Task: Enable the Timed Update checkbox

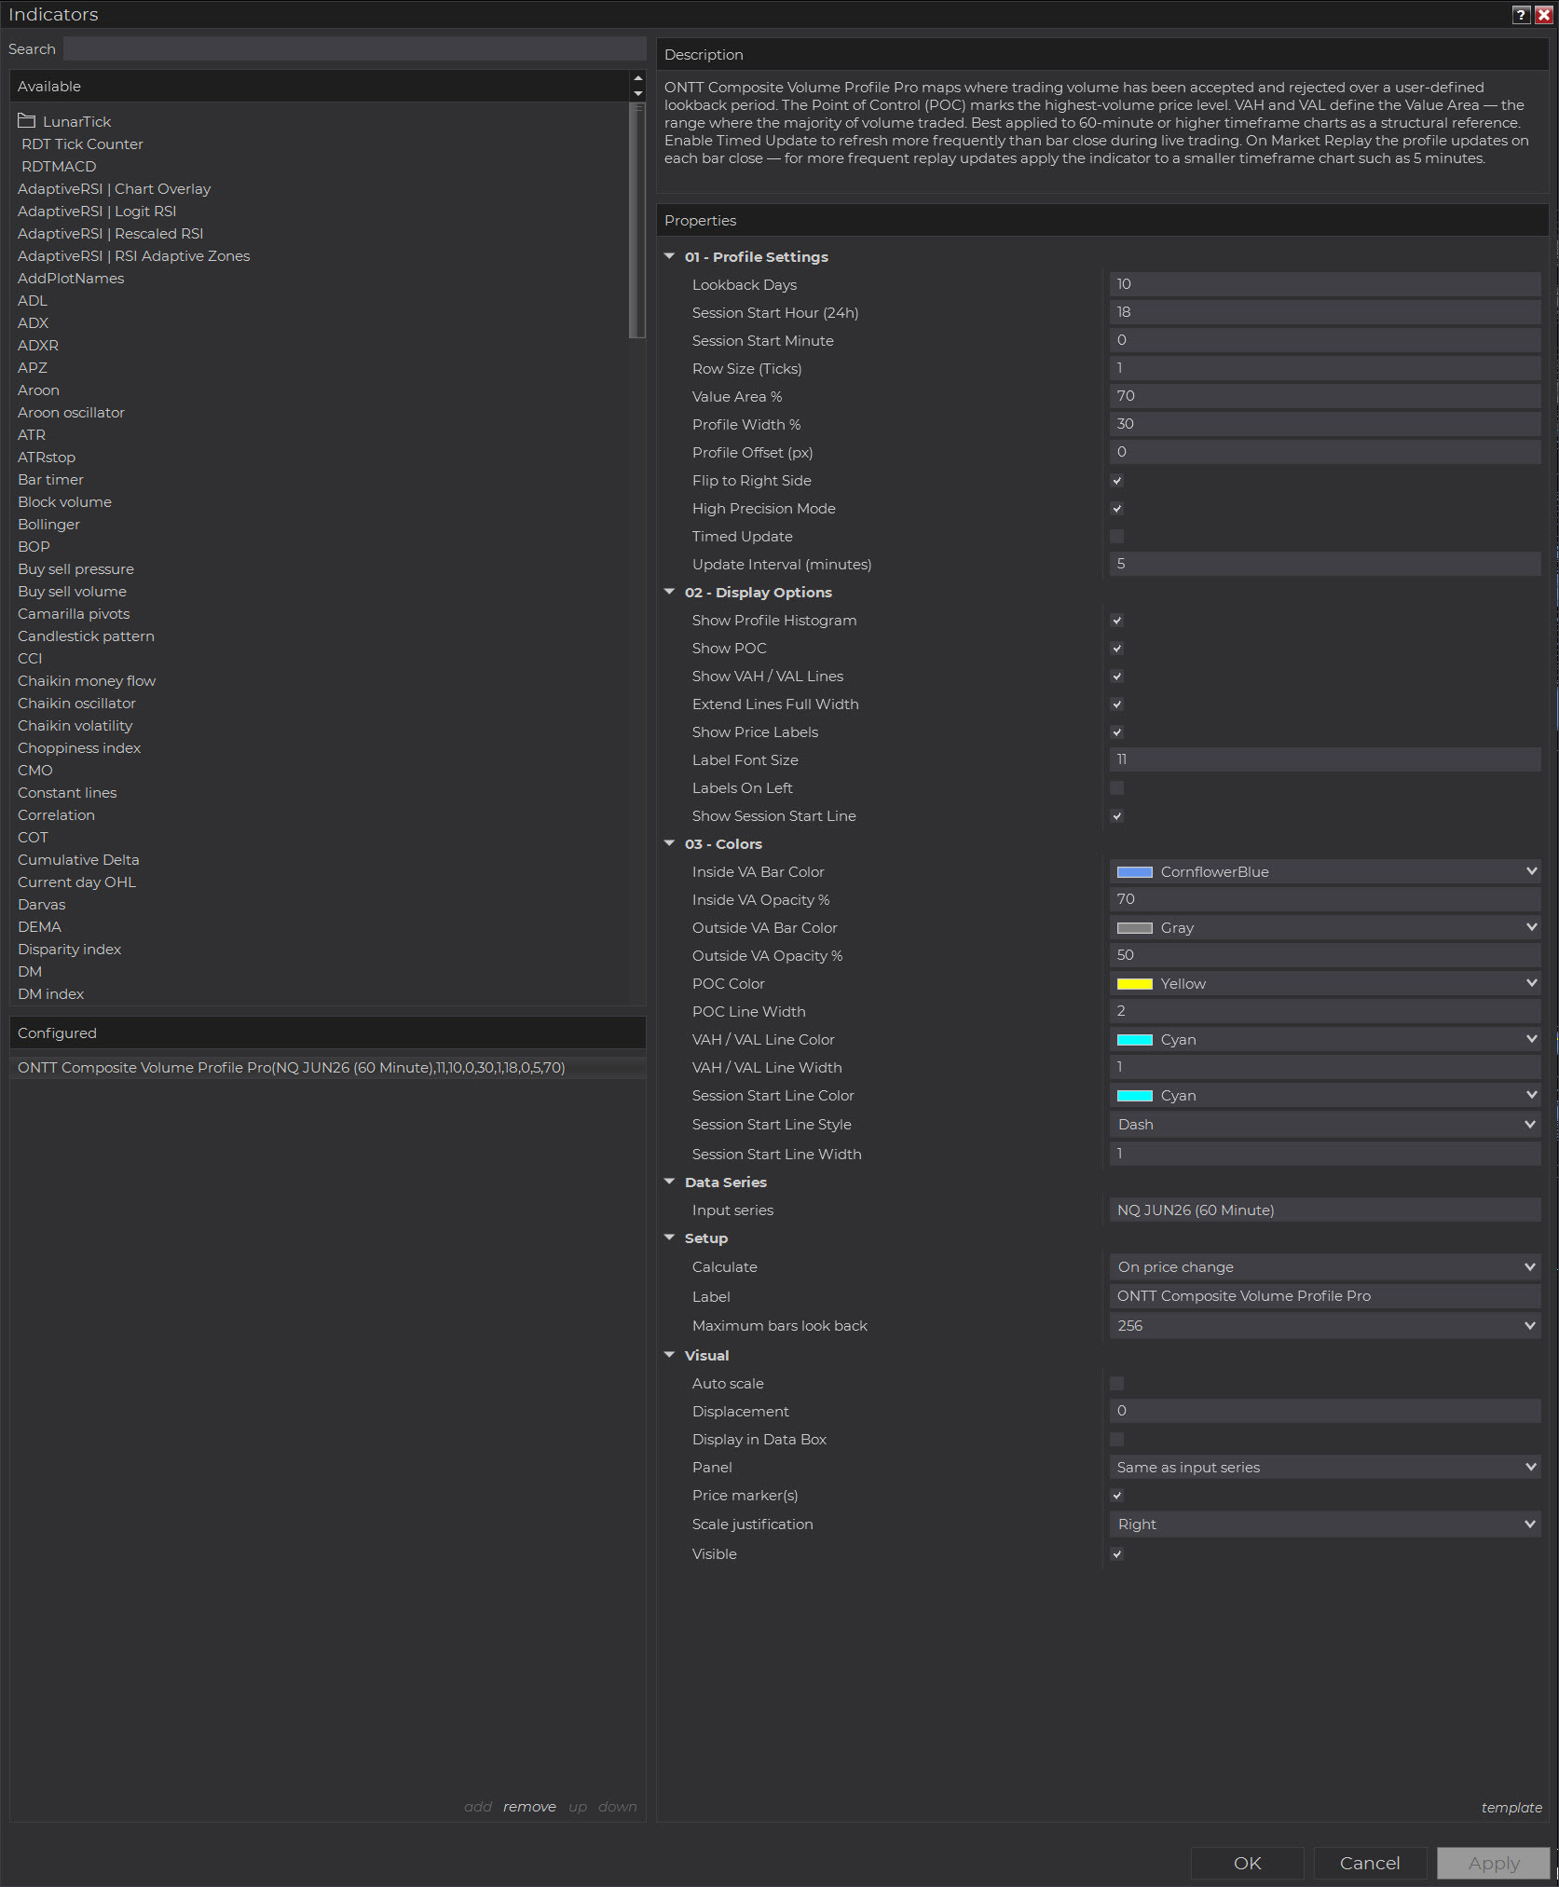Action: click(x=1116, y=537)
